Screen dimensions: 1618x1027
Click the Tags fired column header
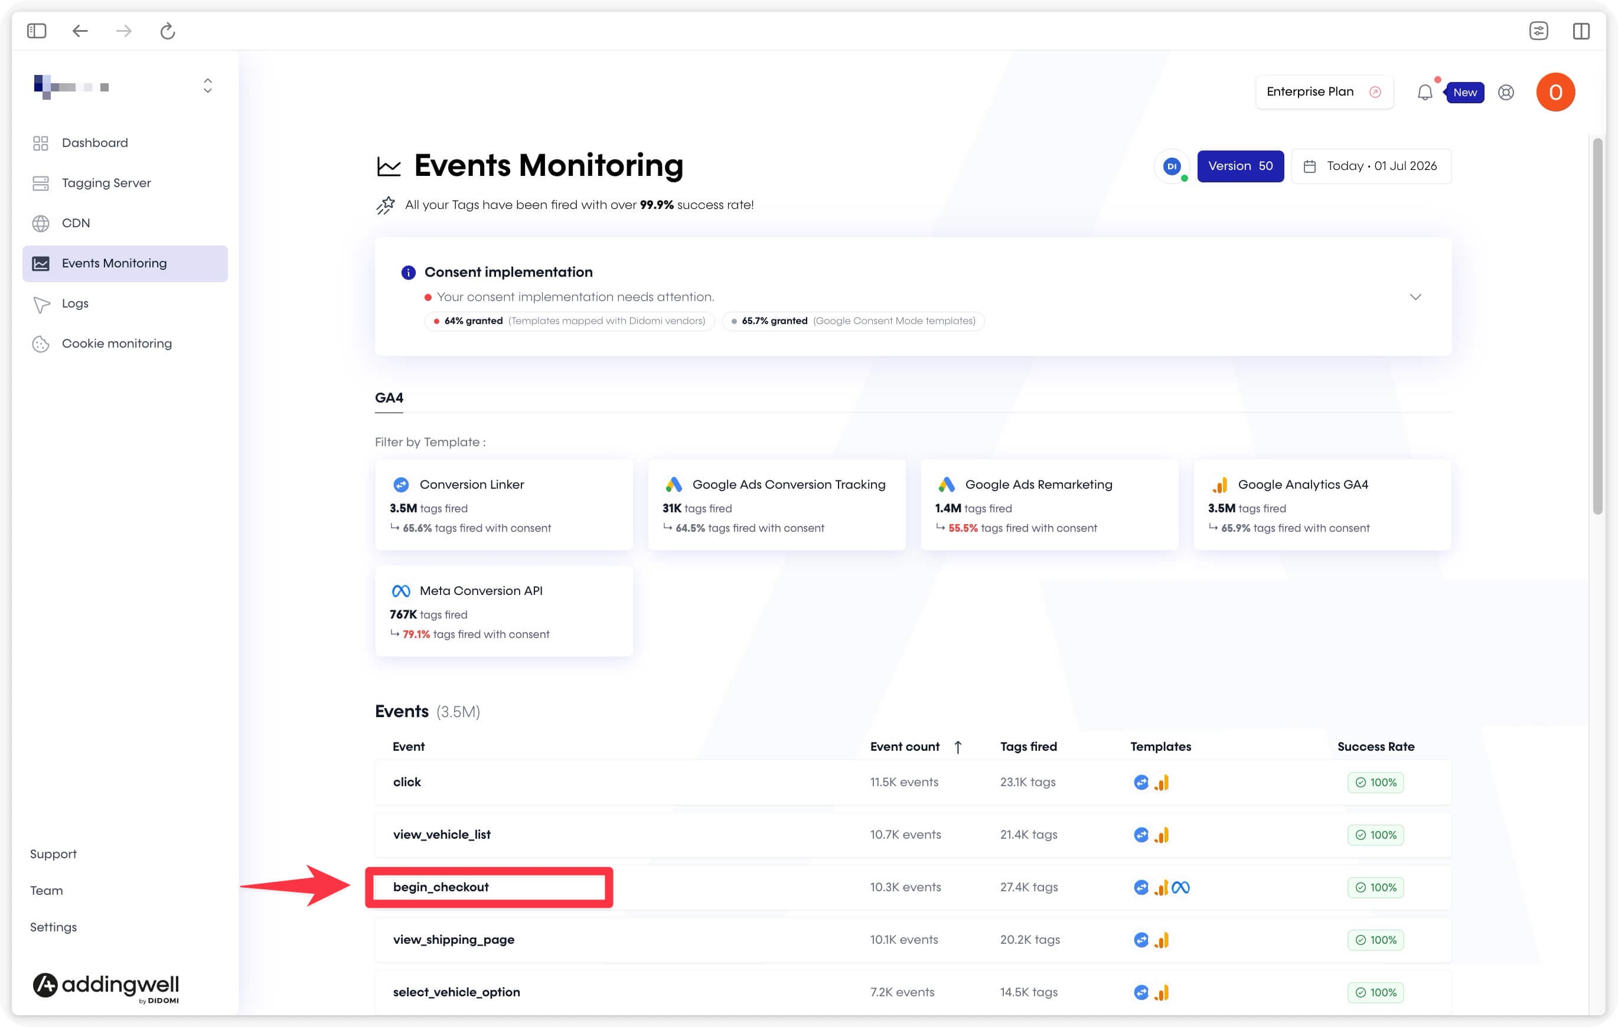[1028, 746]
